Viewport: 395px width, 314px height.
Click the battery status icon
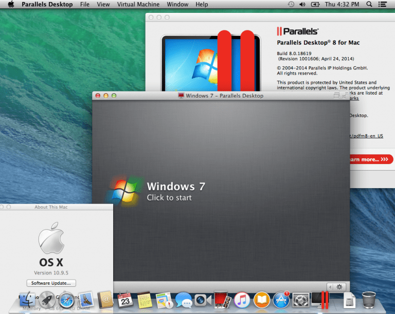[x=315, y=4]
